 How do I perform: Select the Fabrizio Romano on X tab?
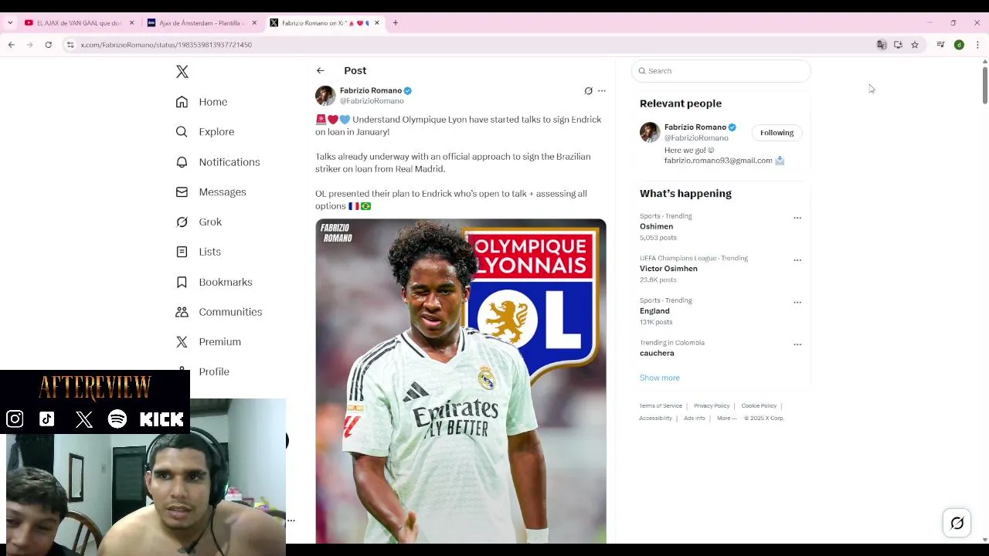pos(325,23)
